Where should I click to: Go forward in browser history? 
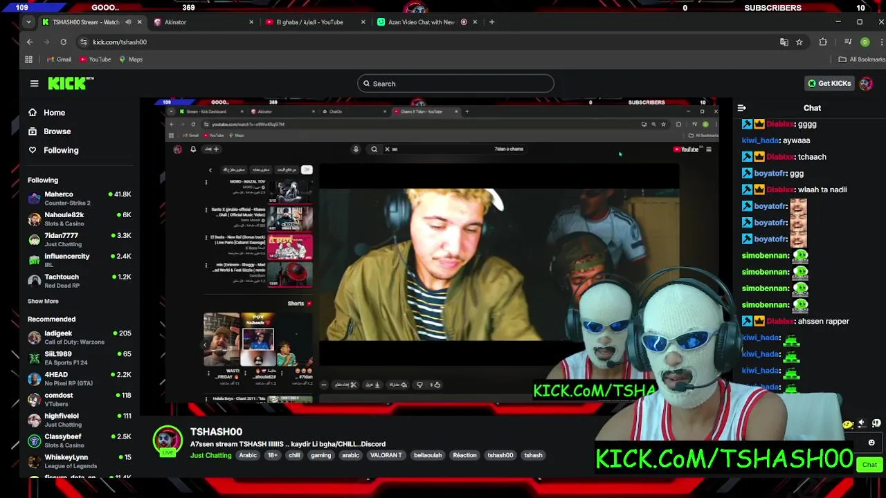46,42
